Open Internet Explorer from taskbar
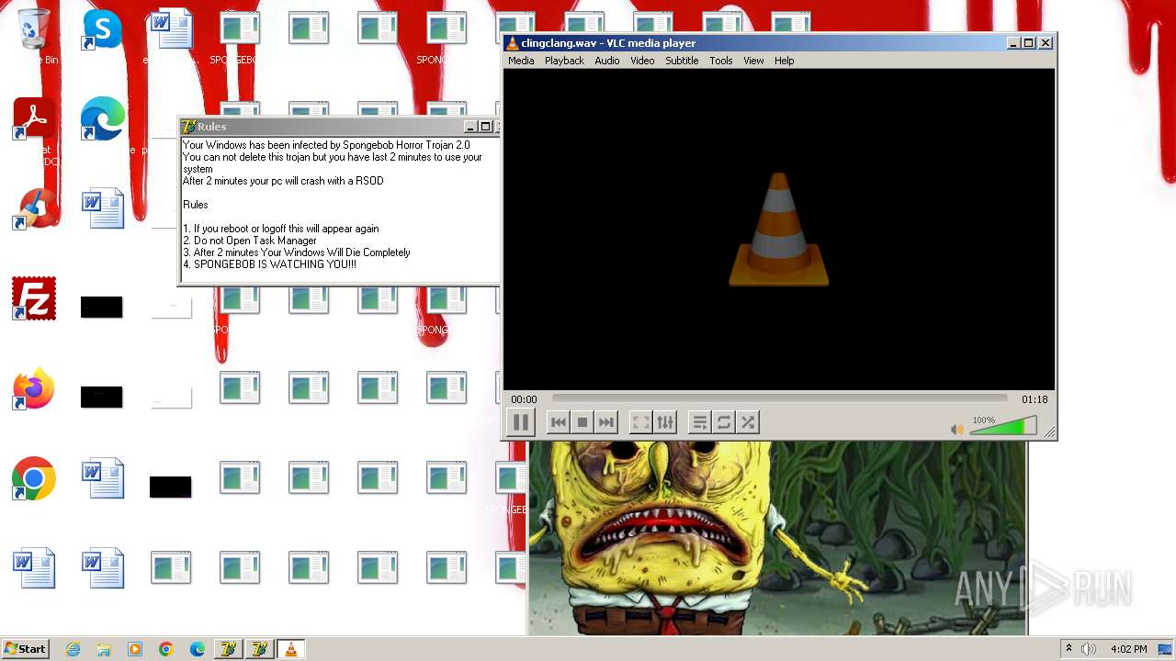This screenshot has width=1176, height=661. click(73, 649)
